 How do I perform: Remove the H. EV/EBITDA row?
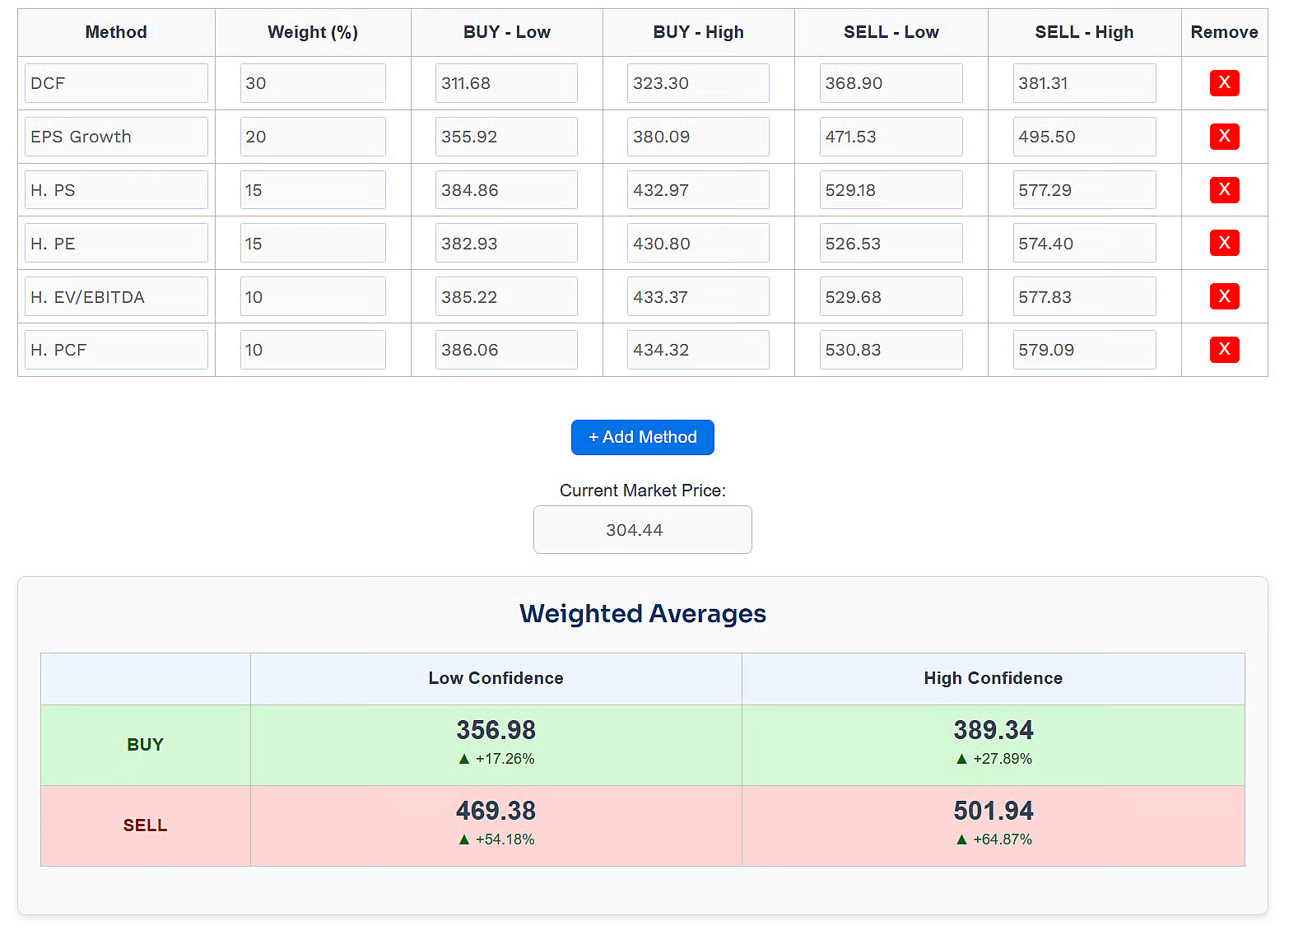(x=1224, y=296)
